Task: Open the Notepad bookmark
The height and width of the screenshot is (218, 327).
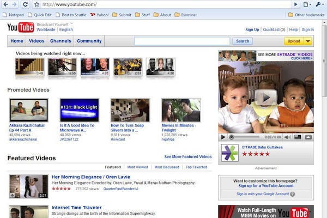Action: click(13, 15)
